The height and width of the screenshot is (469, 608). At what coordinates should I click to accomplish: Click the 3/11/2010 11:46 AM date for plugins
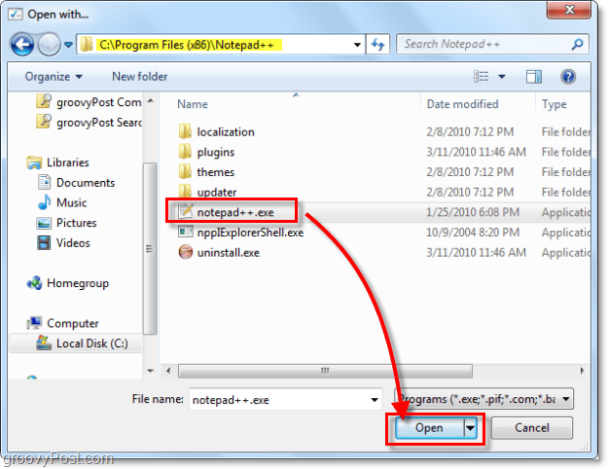476,152
